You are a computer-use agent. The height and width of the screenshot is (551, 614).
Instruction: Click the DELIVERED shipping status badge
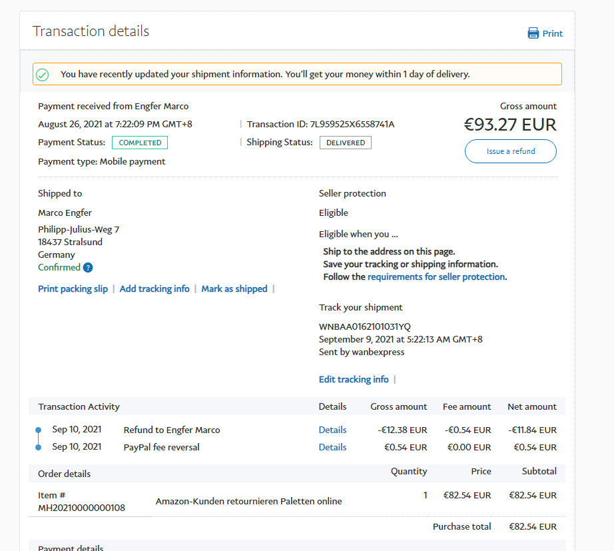click(346, 143)
